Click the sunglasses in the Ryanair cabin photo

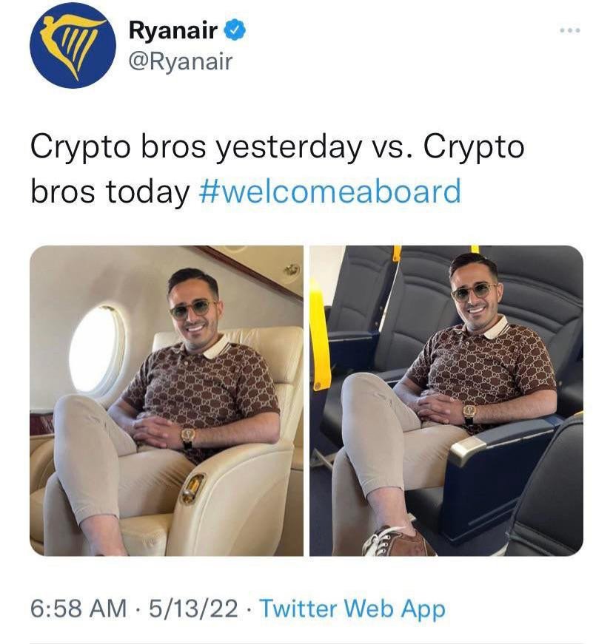(x=473, y=293)
